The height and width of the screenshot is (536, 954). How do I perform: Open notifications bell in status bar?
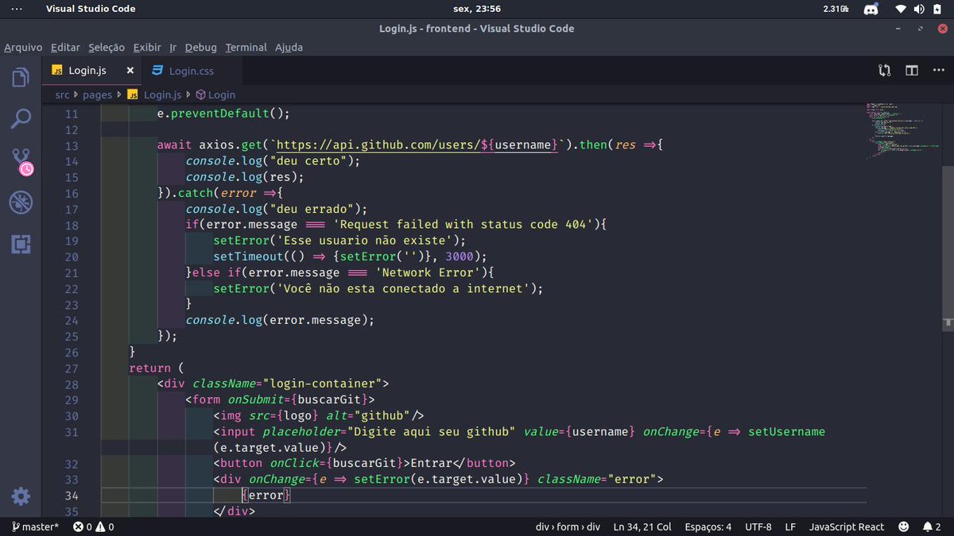[x=932, y=526]
